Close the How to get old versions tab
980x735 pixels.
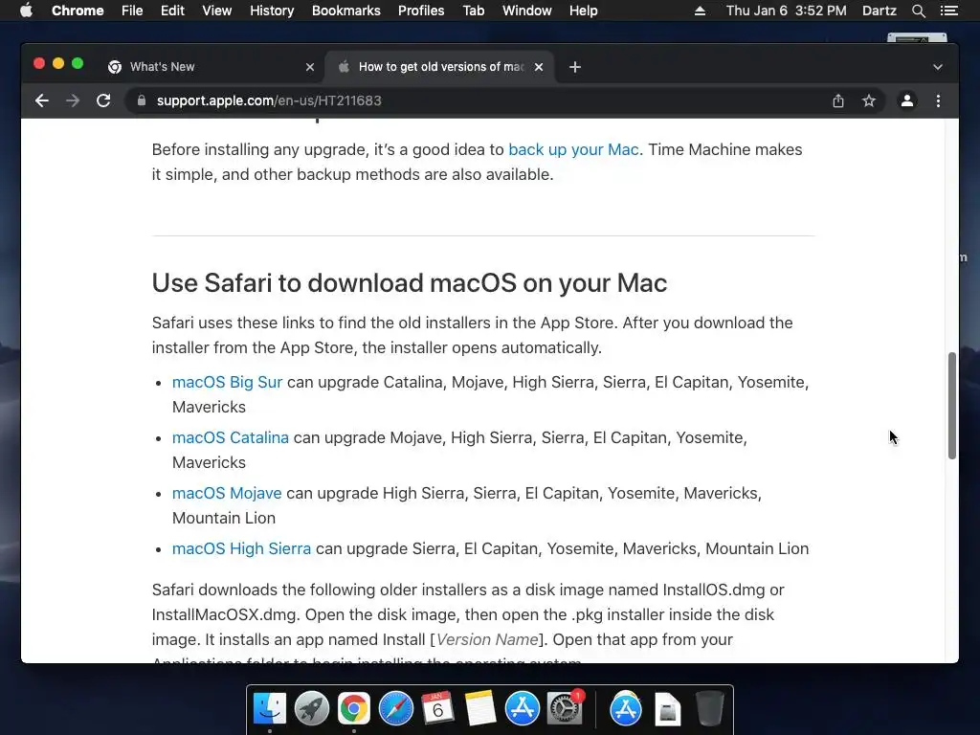point(539,67)
